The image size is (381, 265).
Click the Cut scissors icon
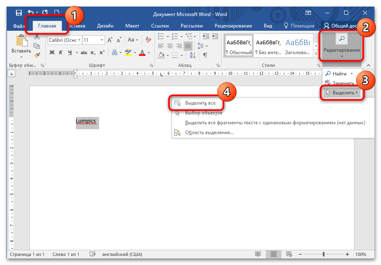pyautogui.click(x=37, y=37)
